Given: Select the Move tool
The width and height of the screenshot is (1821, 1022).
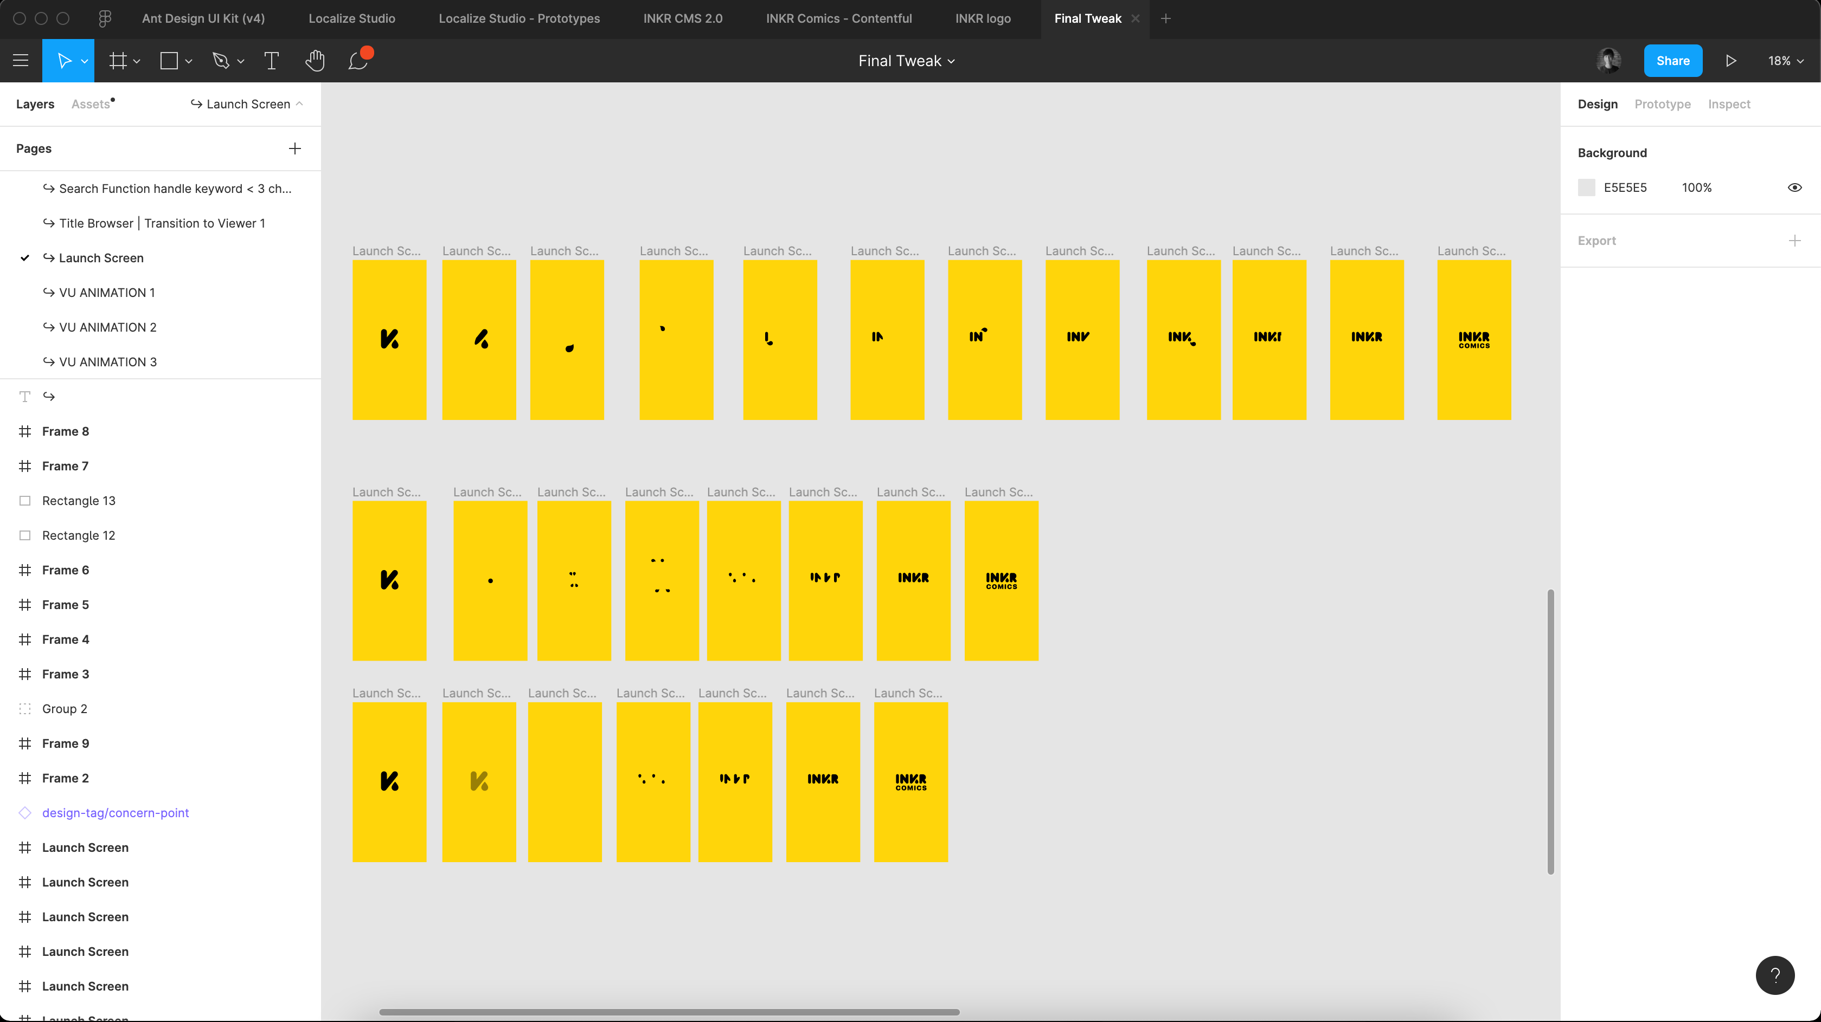Looking at the screenshot, I should (x=63, y=61).
